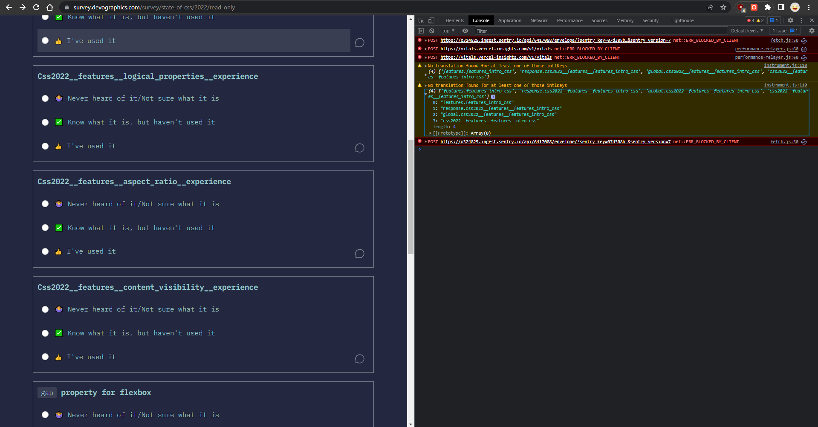The width and height of the screenshot is (818, 427).
Task: Select Never heard of it for gap property
Action: [45, 415]
